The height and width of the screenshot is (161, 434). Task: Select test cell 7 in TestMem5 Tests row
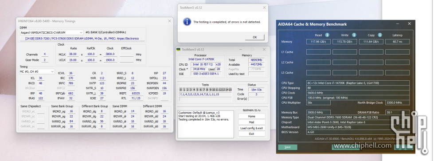click(x=203, y=90)
